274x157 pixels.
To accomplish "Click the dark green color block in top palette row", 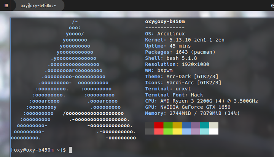I will click(168, 125).
